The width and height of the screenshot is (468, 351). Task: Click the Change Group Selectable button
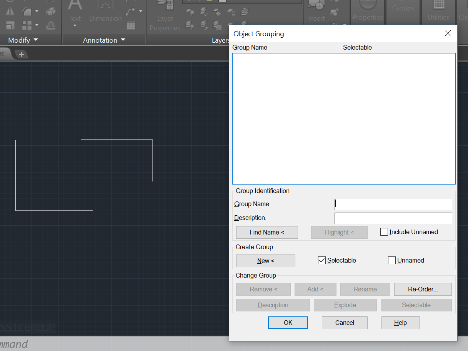coord(416,305)
